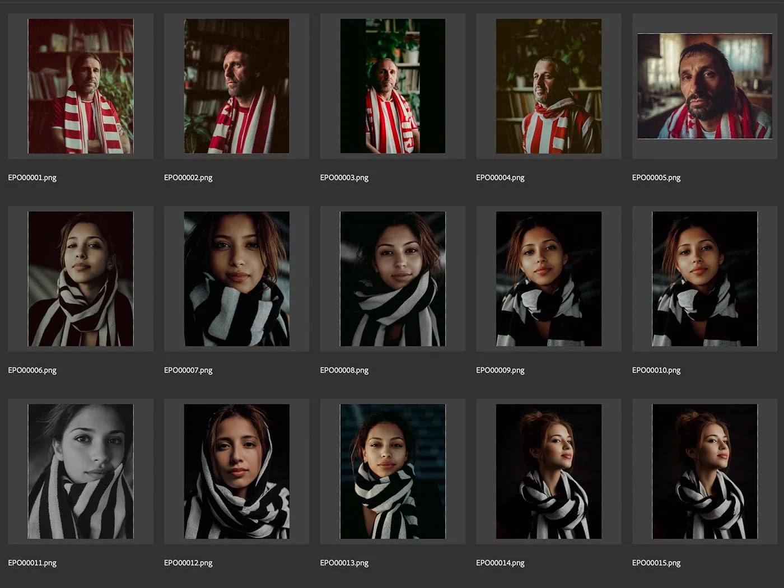Image resolution: width=784 pixels, height=588 pixels.
Task: Select the EPO00013.png thumbnail
Action: point(393,472)
